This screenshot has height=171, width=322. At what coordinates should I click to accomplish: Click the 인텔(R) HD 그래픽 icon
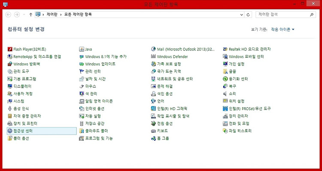[153, 109]
